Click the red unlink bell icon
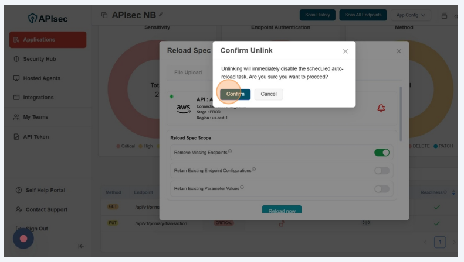The width and height of the screenshot is (464, 262). (x=381, y=108)
